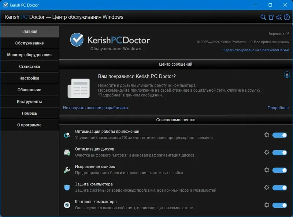
Task: Open settings gear for Оптимизация дисков
Action: 267,152
